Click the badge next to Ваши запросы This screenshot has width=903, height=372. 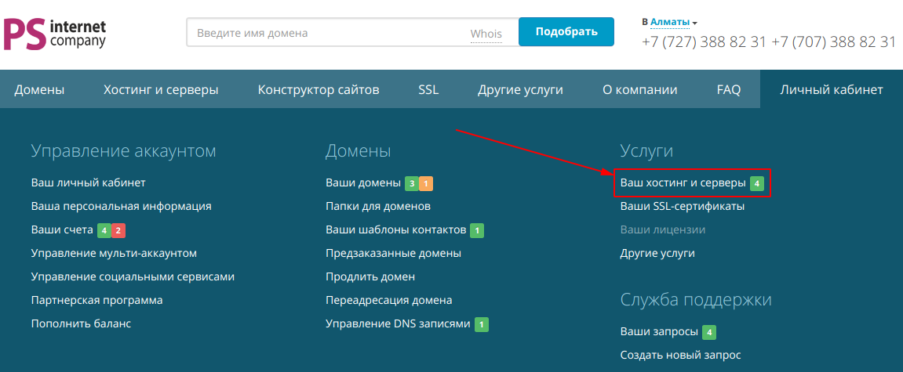(709, 332)
